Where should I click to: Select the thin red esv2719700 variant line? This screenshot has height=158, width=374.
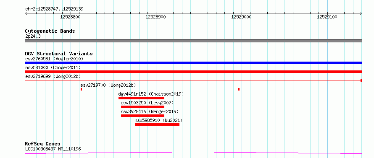pyautogui.click(x=160, y=89)
